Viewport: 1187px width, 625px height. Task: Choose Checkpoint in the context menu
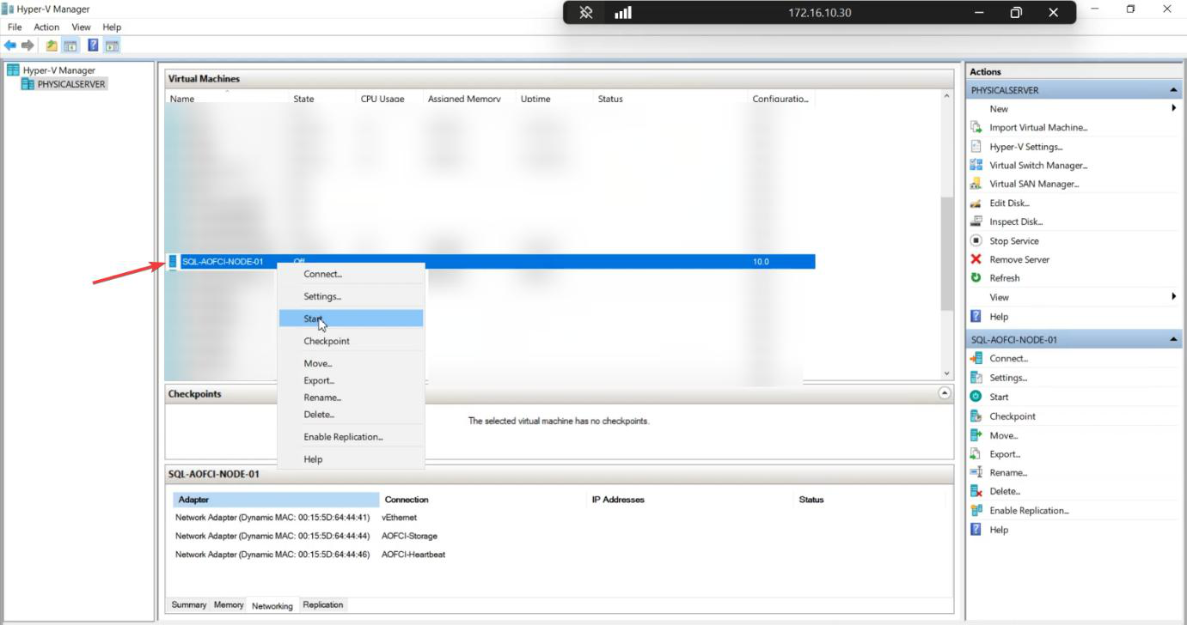coord(351,341)
